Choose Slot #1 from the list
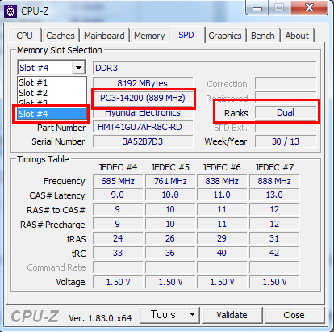Screen dimensions: 334x332 tap(52, 82)
